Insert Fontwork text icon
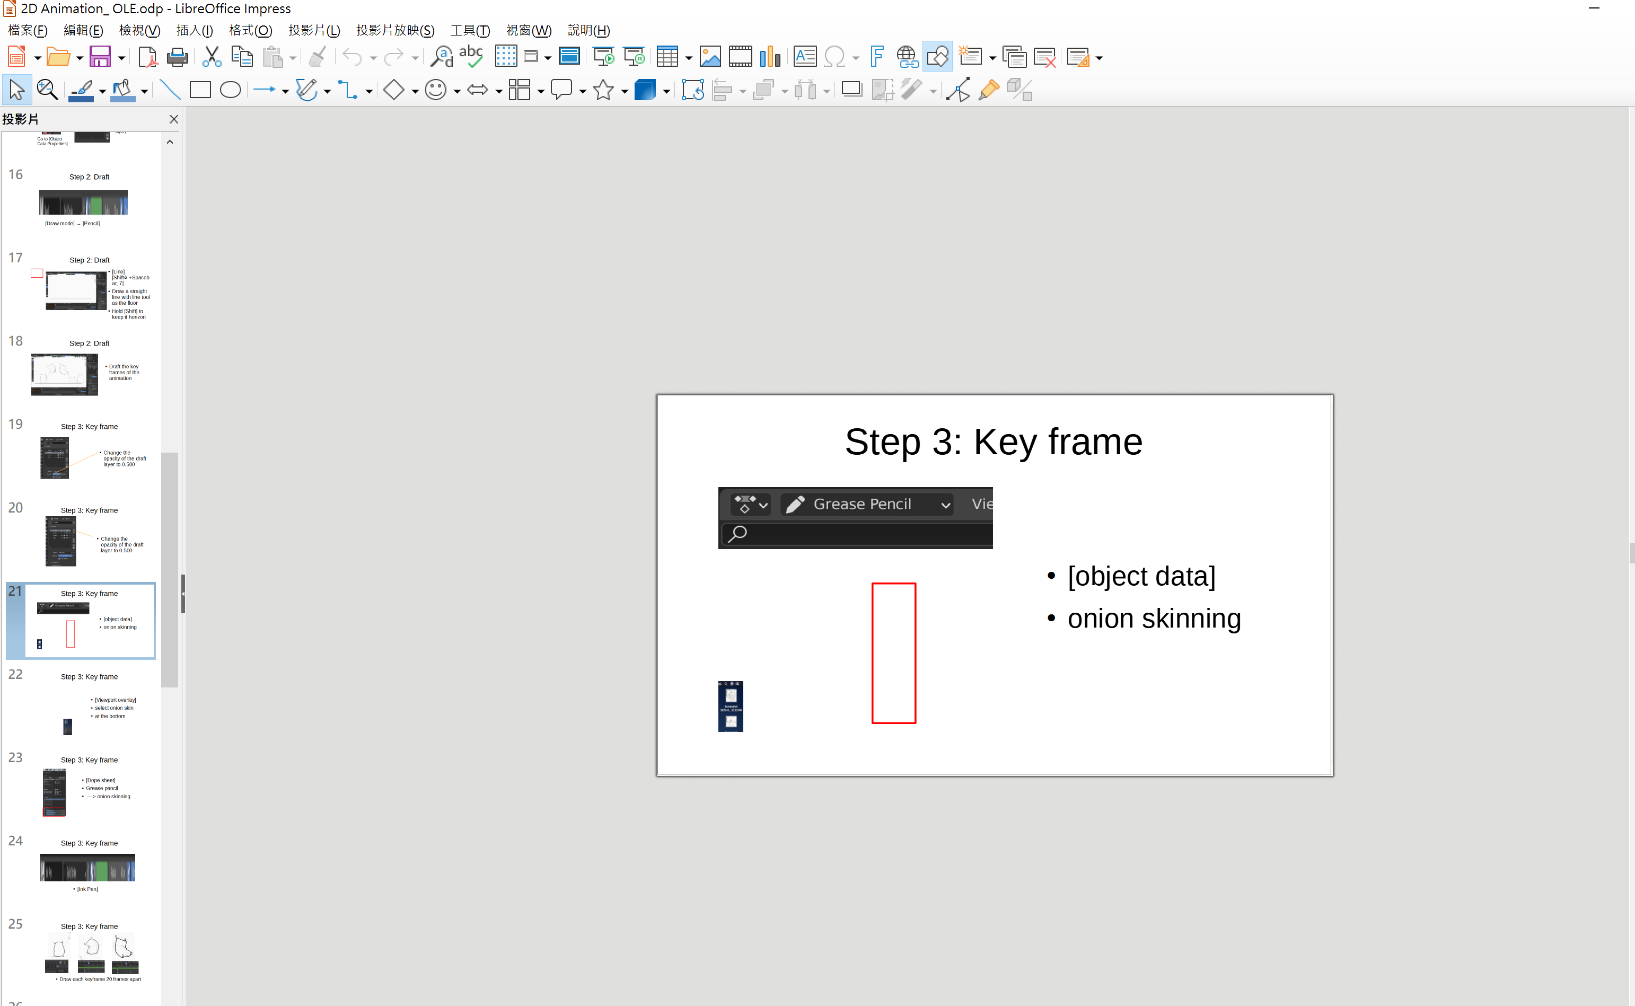This screenshot has height=1006, width=1635. (877, 57)
